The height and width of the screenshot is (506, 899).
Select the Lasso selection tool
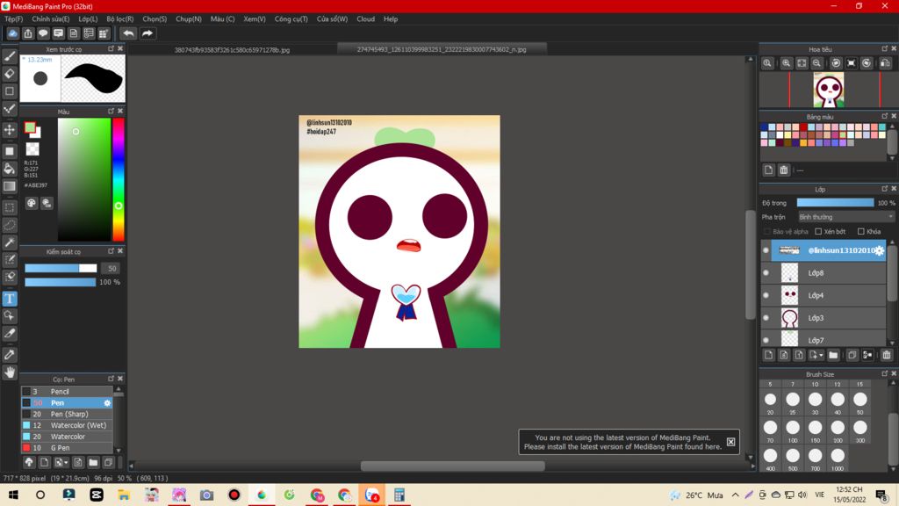[10, 225]
